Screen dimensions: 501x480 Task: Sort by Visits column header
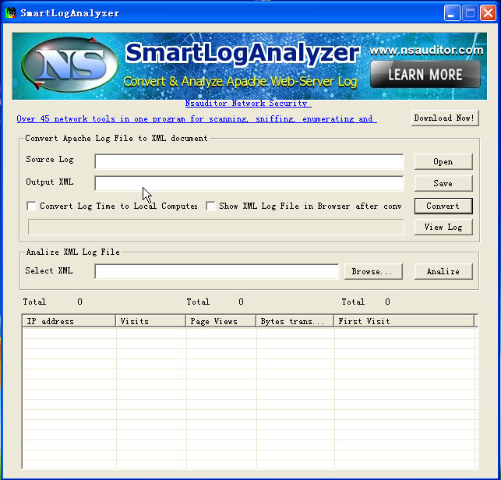pos(151,321)
